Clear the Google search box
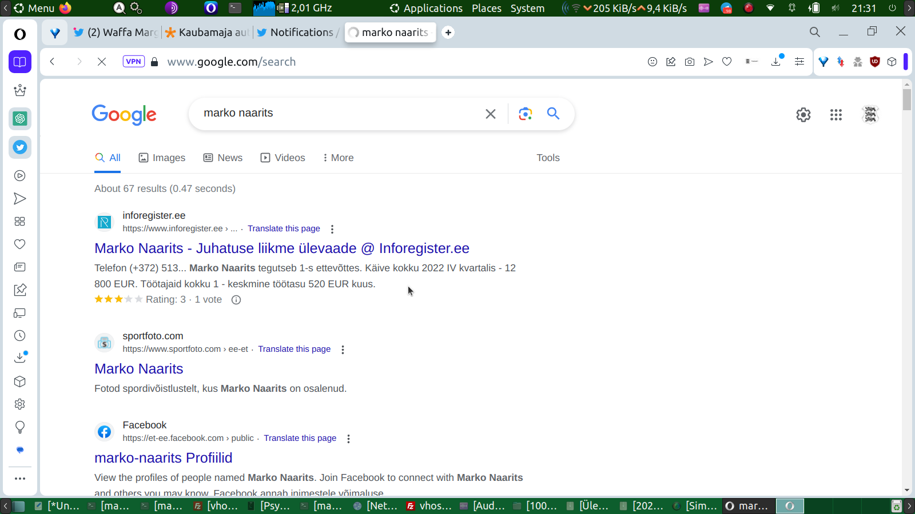Image resolution: width=915 pixels, height=514 pixels. tap(491, 114)
